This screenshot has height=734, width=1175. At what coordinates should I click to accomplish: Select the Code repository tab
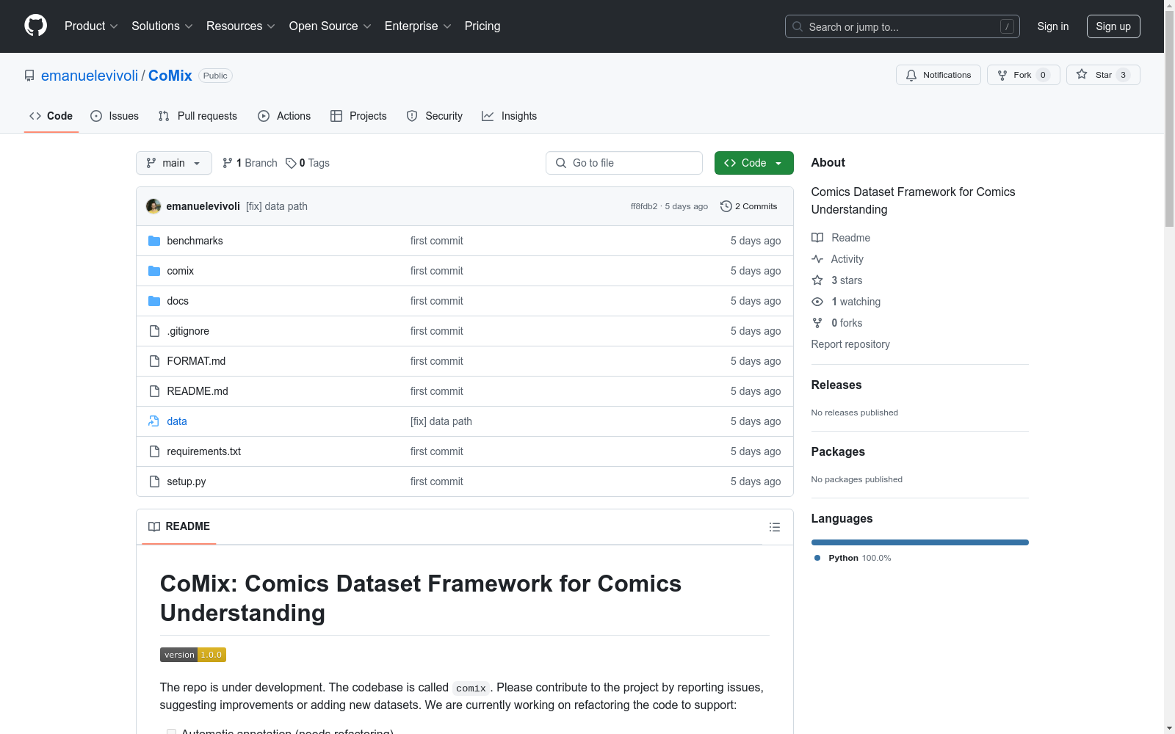tap(51, 116)
